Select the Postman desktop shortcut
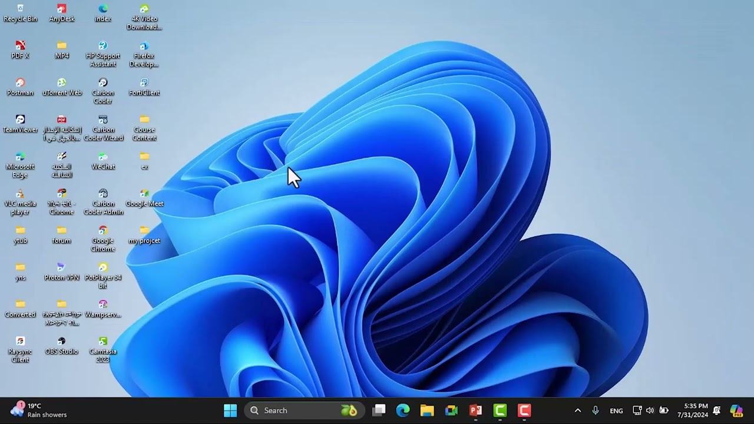The width and height of the screenshot is (754, 424). (x=20, y=88)
